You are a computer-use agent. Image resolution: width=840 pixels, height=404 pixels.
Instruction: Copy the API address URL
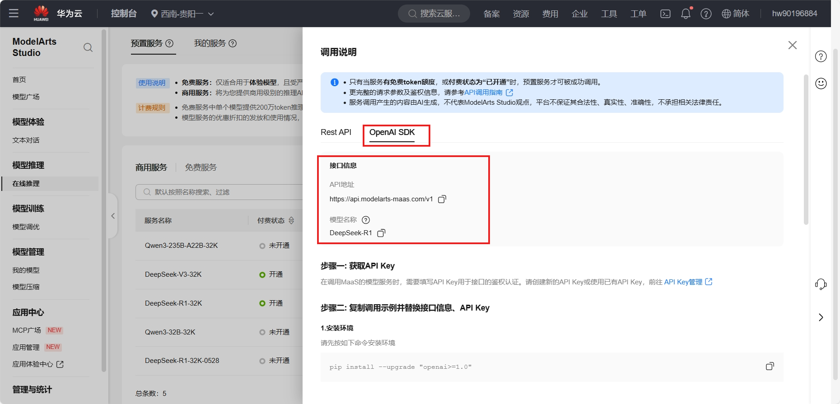point(442,199)
